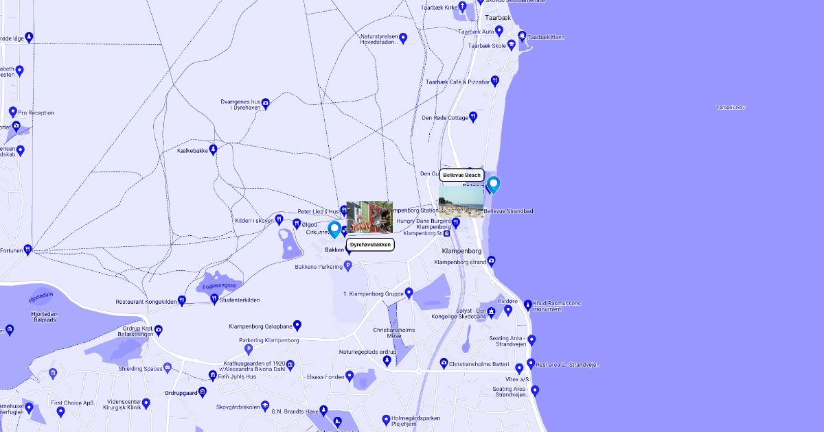Click the Tårbæk Rev sea label

pos(731,108)
